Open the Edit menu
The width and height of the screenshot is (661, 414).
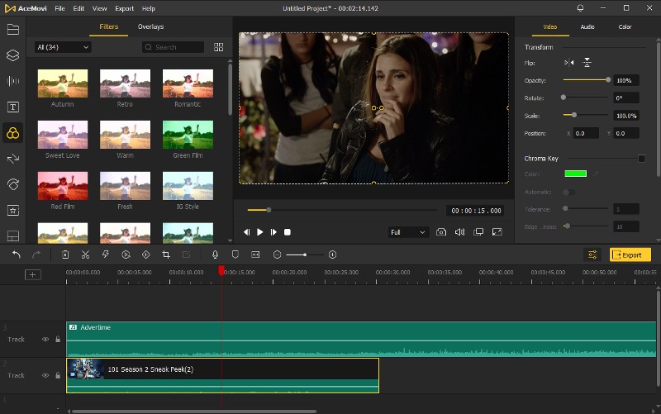(78, 8)
